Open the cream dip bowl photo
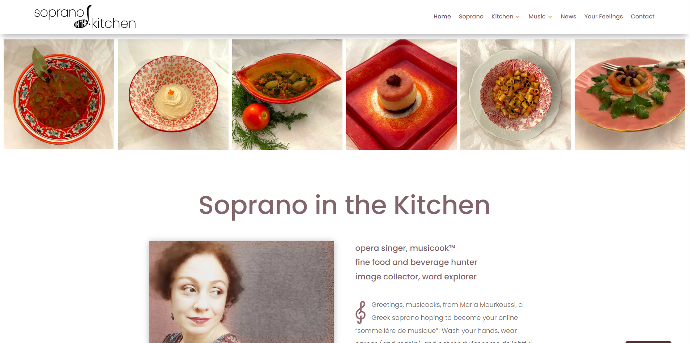This screenshot has width=690, height=343. point(173,95)
